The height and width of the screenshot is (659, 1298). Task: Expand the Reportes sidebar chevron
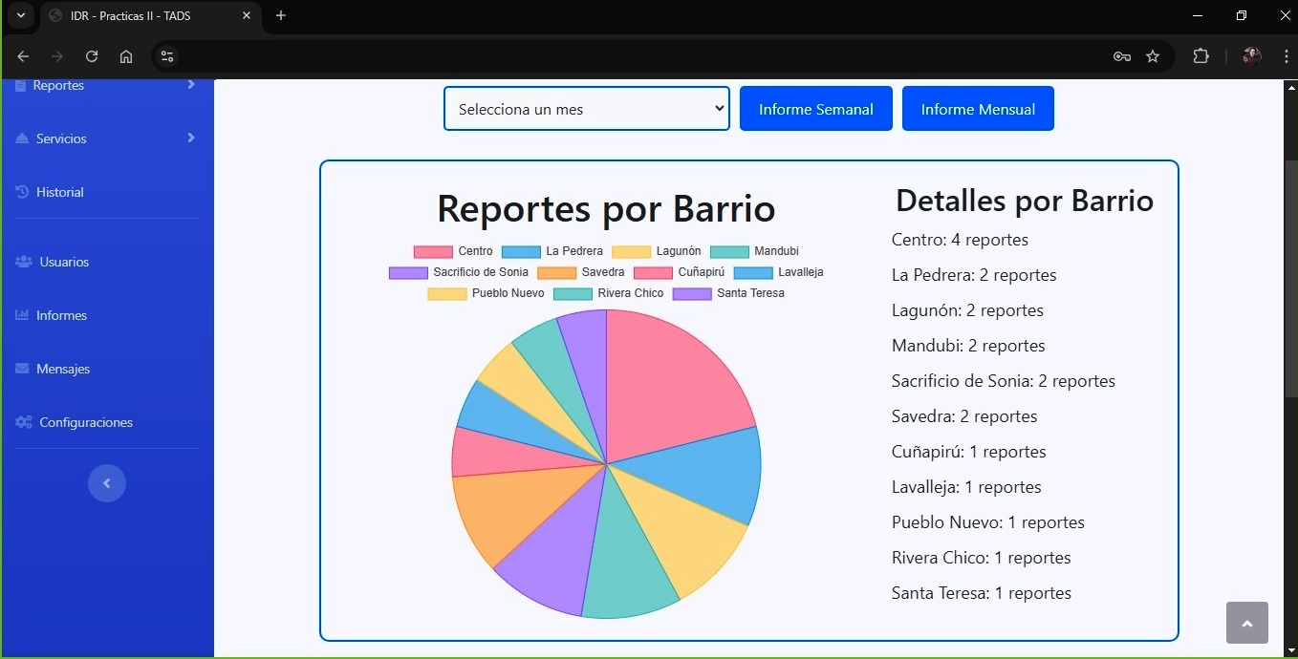click(x=191, y=85)
